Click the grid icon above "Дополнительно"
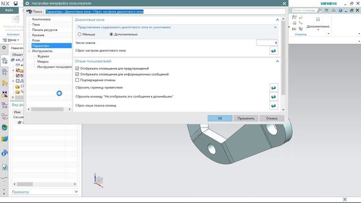 point(318,19)
